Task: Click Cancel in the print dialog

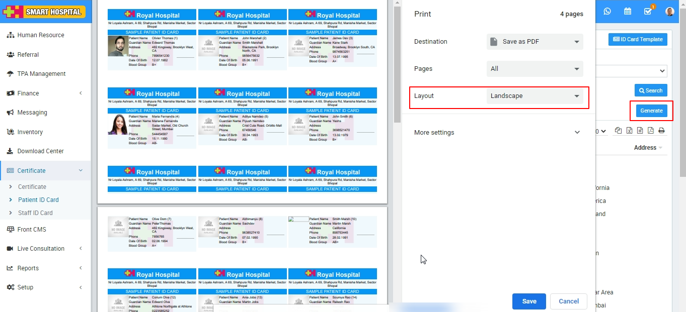Action: [x=568, y=301]
